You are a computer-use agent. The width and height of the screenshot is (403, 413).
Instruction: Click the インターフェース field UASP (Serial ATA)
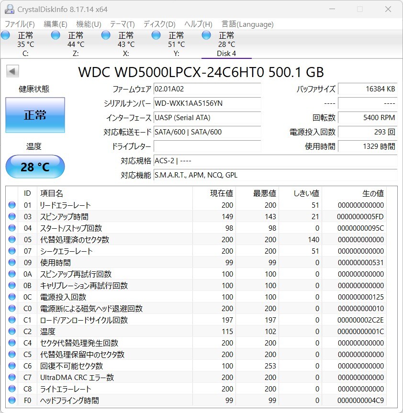click(207, 117)
